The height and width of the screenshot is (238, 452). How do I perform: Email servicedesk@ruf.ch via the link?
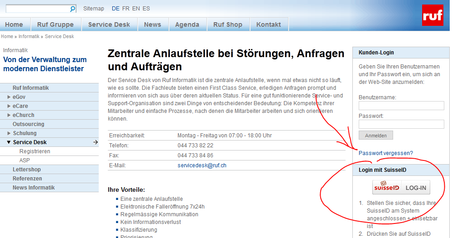(x=202, y=165)
